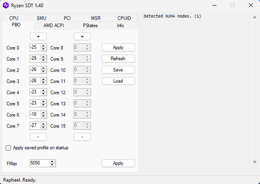Screen dimensions: 260x184
Task: Decrease Core 2 offset with down arrow
Action: pos(43,71)
